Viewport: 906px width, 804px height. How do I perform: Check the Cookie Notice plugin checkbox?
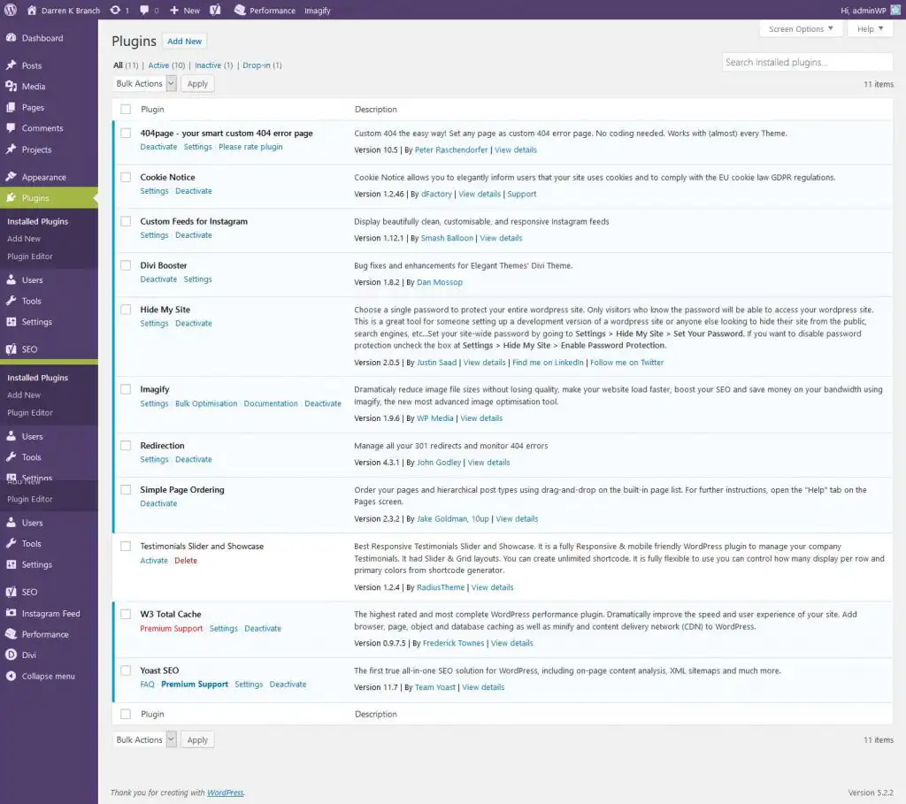126,177
